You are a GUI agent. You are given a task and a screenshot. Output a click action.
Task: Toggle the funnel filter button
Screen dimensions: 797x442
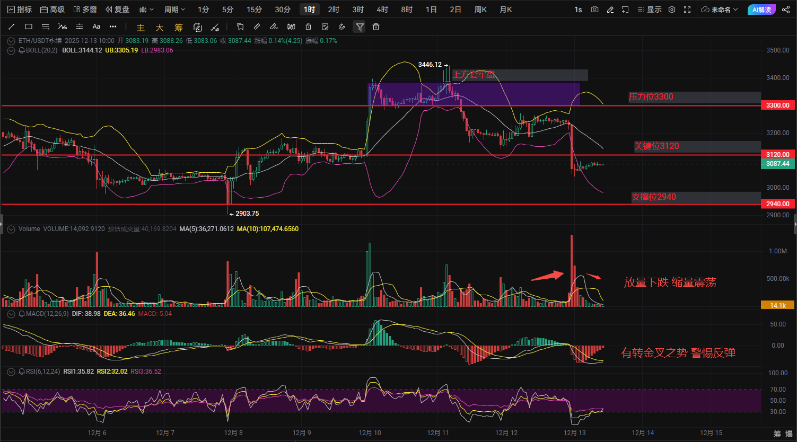point(360,27)
